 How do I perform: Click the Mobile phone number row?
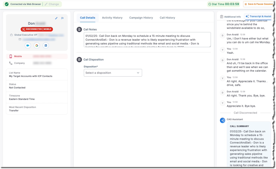(x=37, y=56)
